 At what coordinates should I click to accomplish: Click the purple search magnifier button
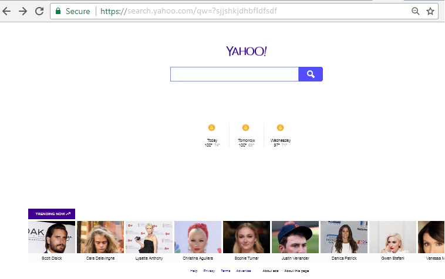point(311,74)
